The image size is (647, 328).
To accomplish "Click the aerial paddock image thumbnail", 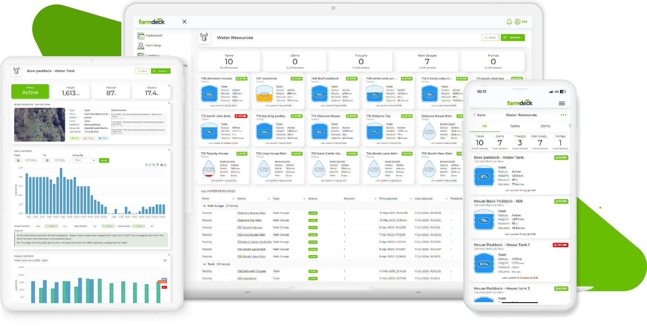I will coord(39,125).
